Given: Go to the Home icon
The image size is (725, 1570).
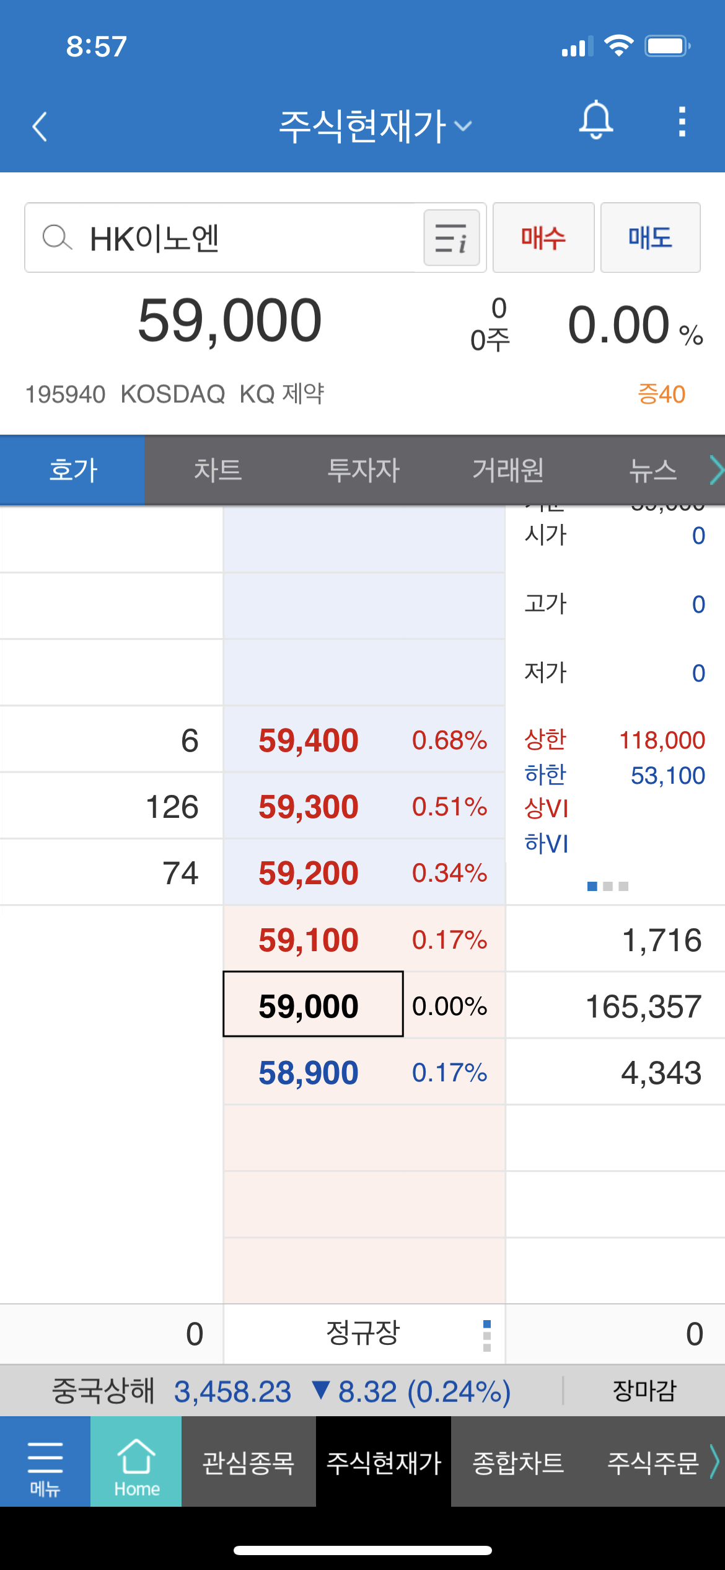Looking at the screenshot, I should [x=136, y=1461].
